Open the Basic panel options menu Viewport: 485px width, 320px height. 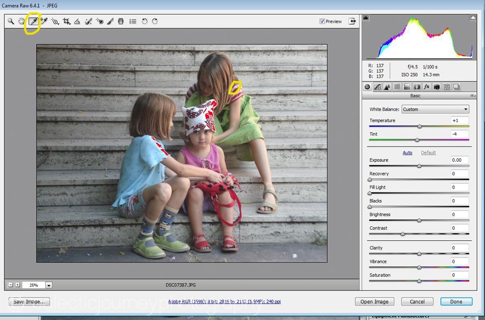[473, 96]
